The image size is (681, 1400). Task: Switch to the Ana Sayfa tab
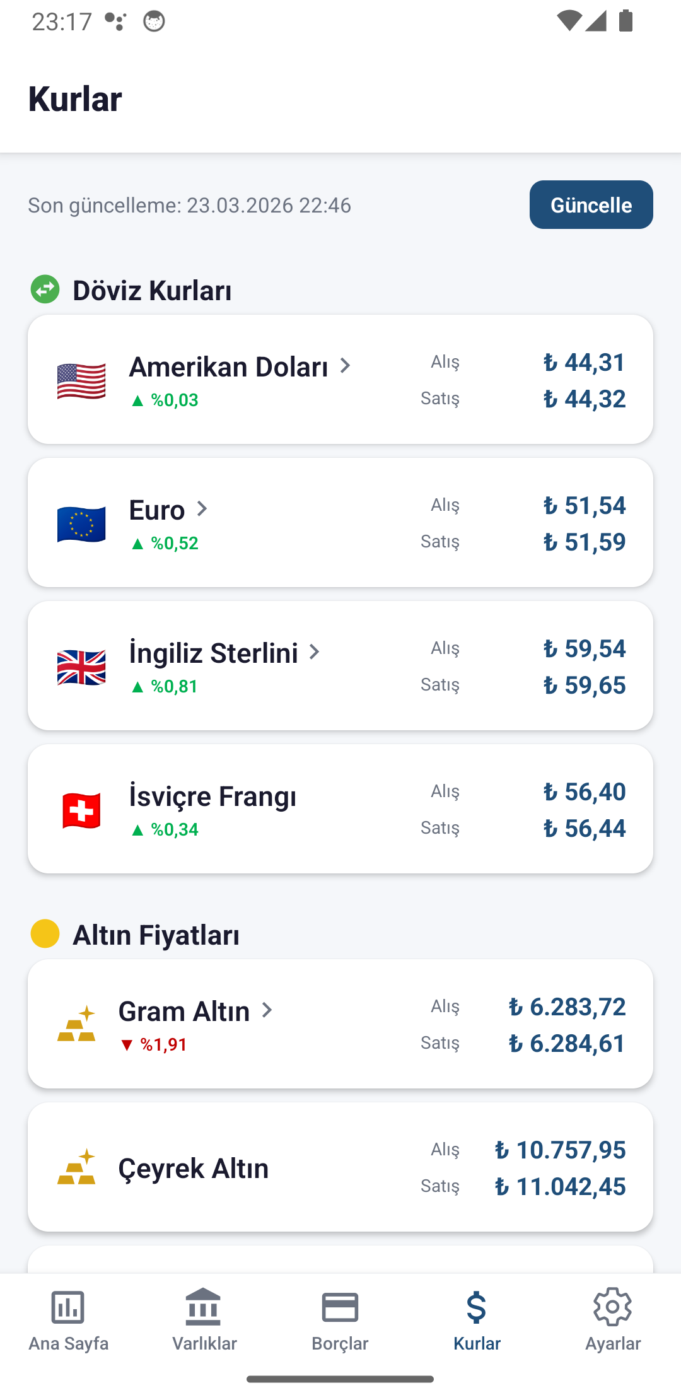click(68, 1319)
